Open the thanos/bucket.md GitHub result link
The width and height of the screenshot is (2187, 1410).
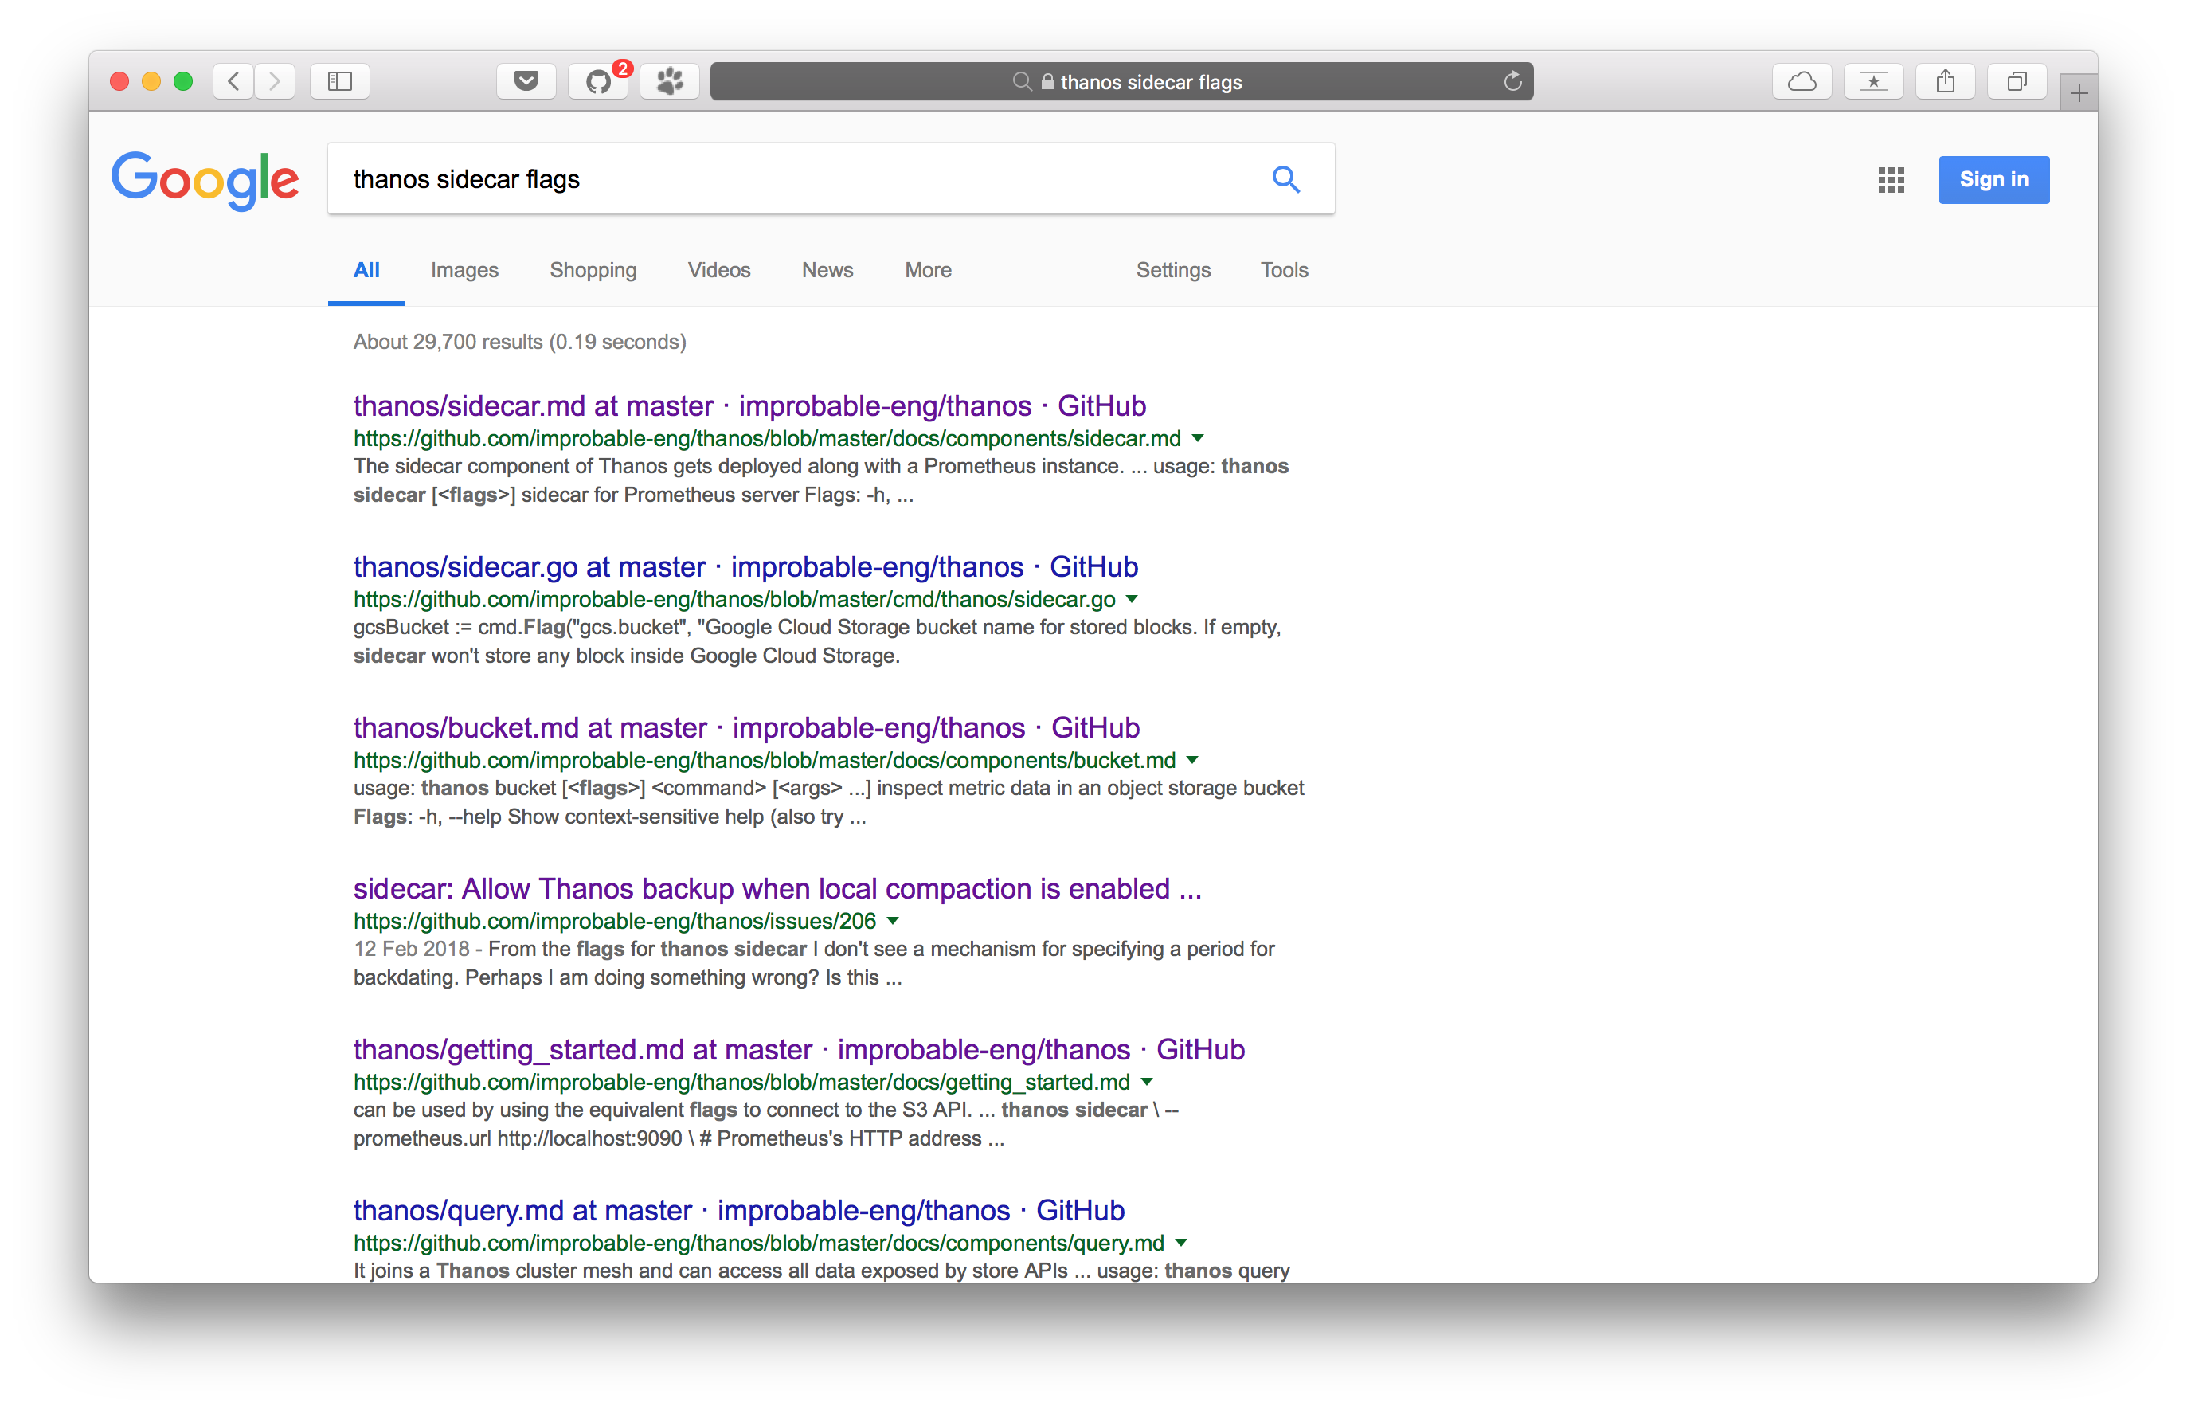[x=746, y=728]
